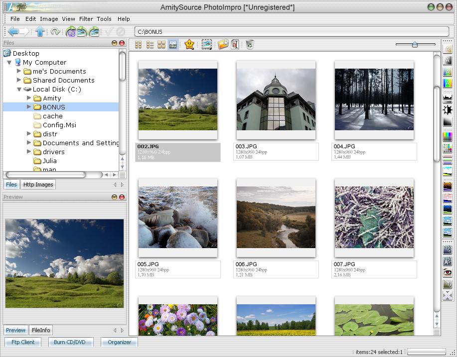Open the star favorites button
Image resolution: width=457 pixels, height=357 pixels.
189,44
